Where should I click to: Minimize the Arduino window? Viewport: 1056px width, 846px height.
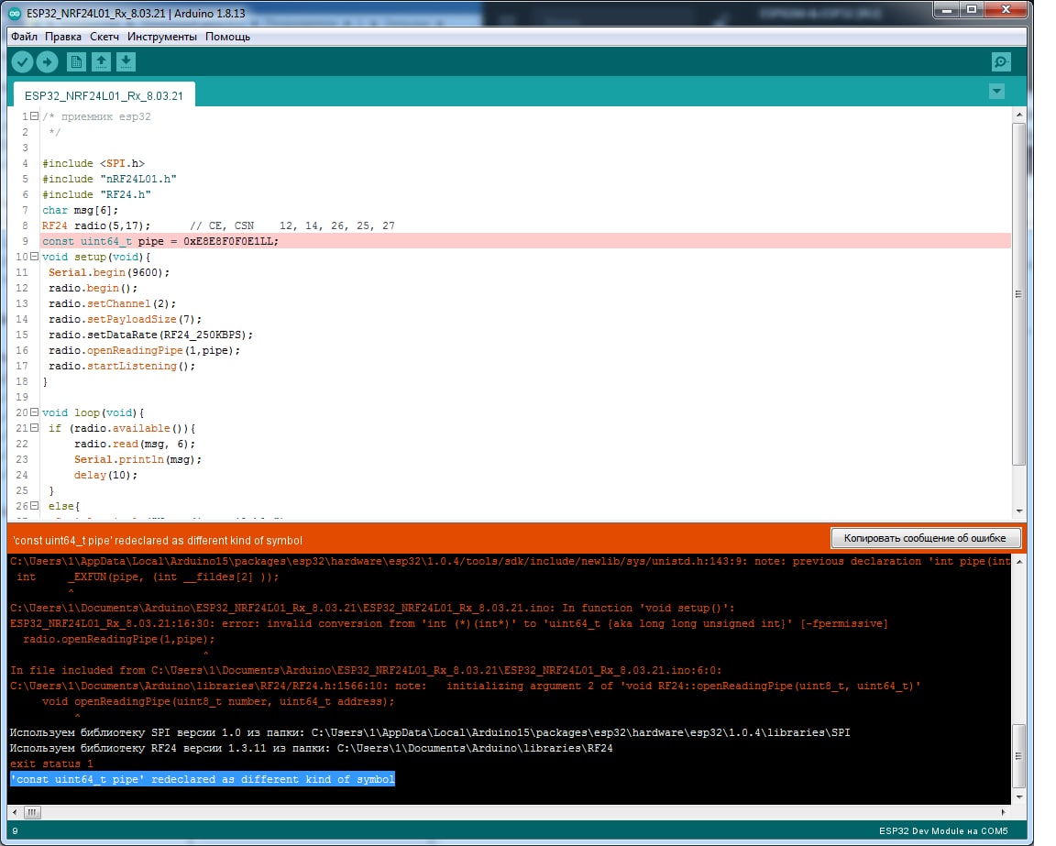click(947, 9)
